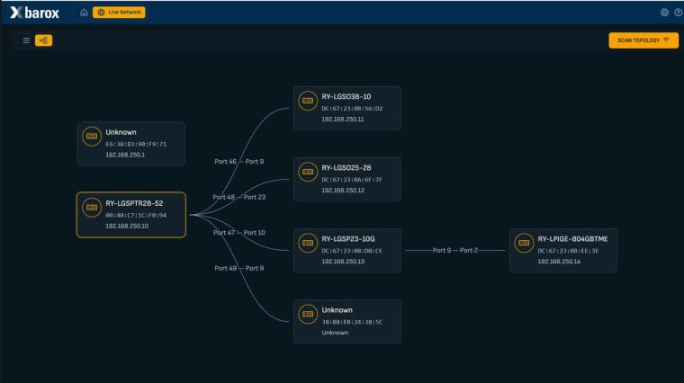Click the globe icon in Live Network
Image resolution: width=684 pixels, height=383 pixels.
click(x=101, y=13)
